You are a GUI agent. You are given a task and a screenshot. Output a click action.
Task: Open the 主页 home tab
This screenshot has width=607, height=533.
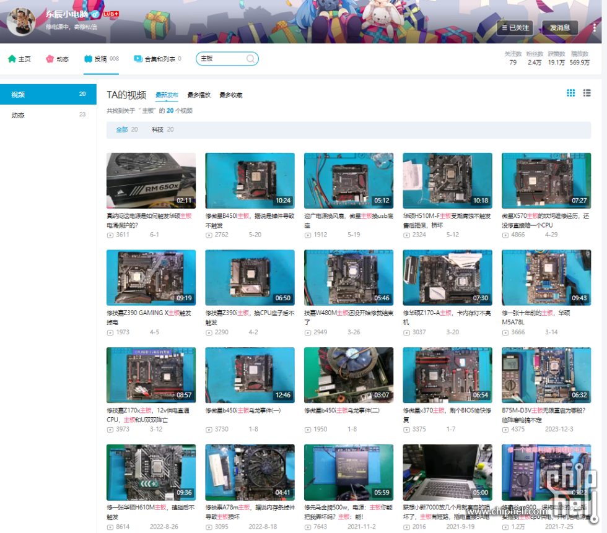coord(19,59)
